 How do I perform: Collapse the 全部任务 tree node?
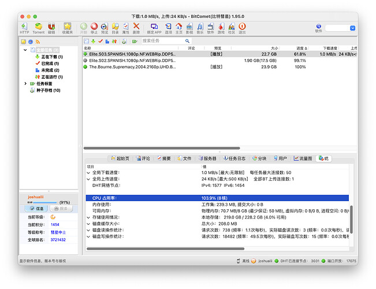pos(25,50)
